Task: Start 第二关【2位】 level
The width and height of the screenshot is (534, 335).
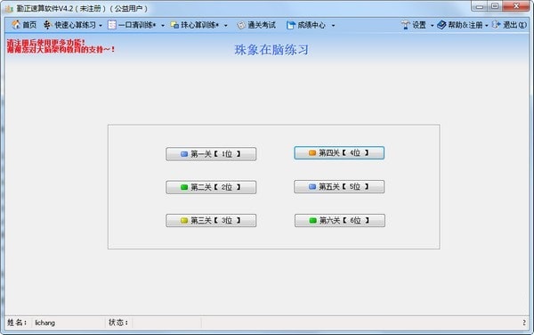Action: [211, 187]
